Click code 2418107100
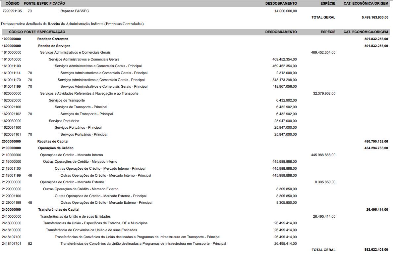This screenshot has width=393, height=255. (11, 237)
